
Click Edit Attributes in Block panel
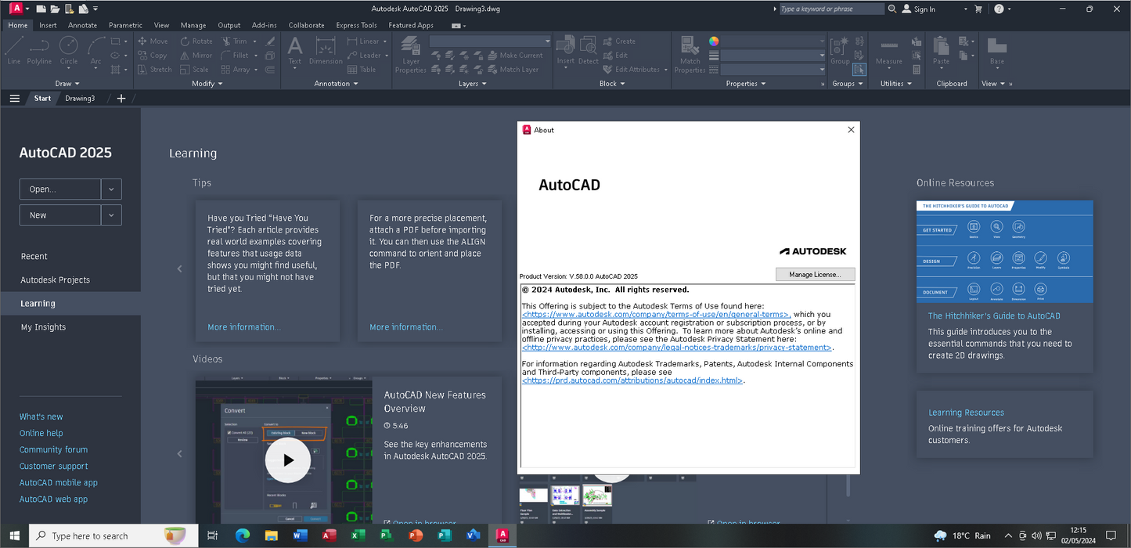pyautogui.click(x=630, y=70)
